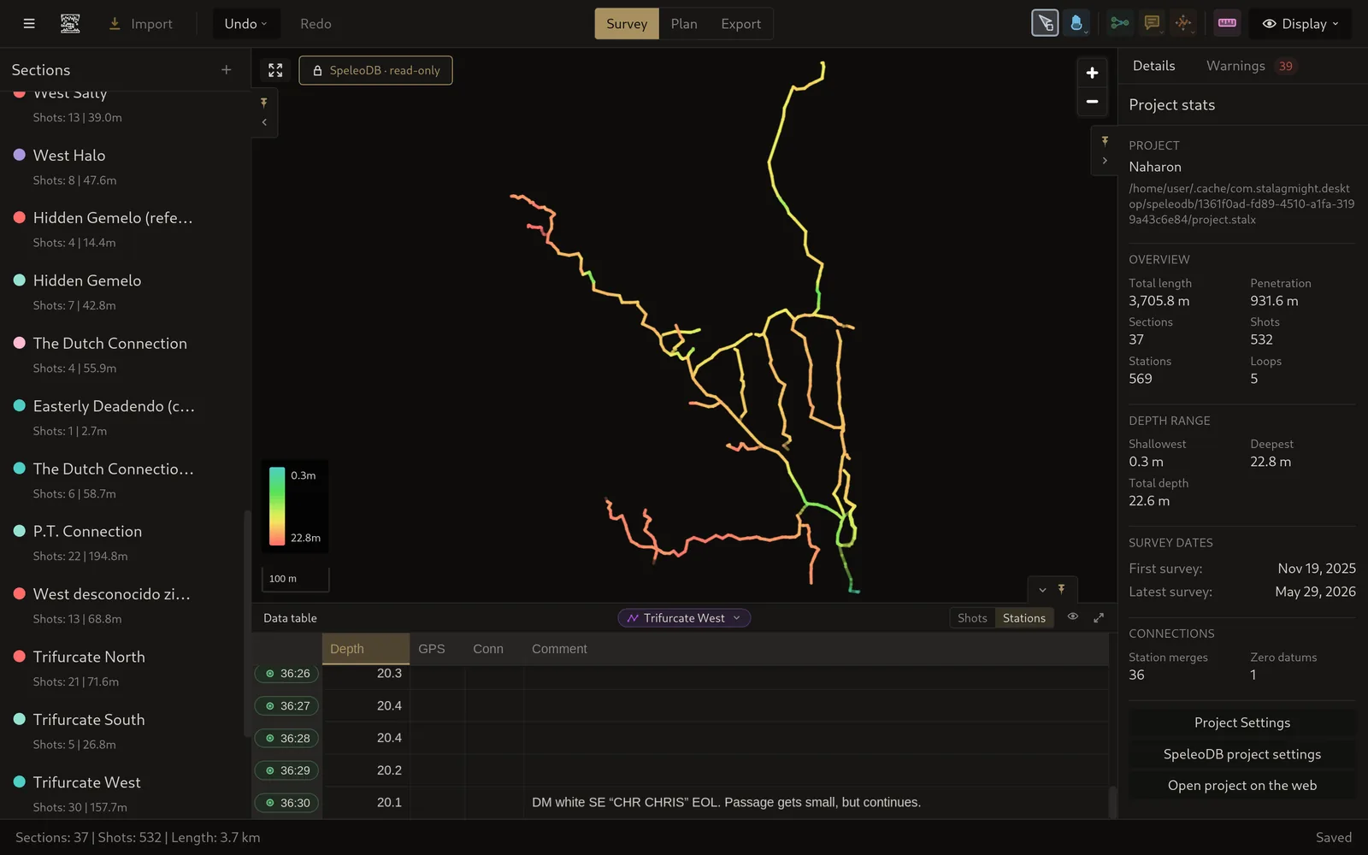This screenshot has height=855, width=1368.
Task: Click the Sections list scrollbar
Action: coord(247,624)
